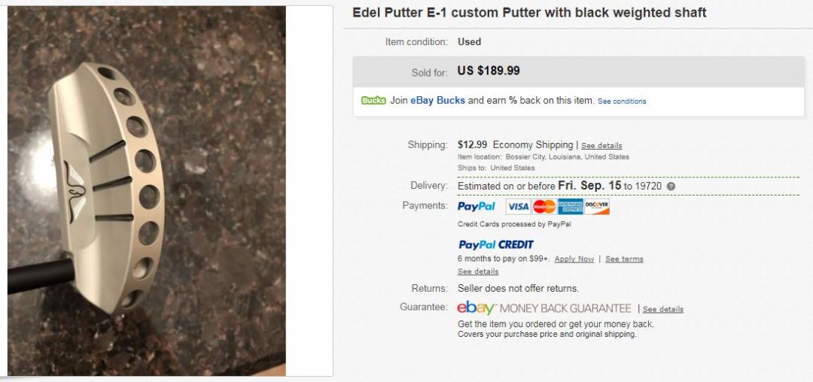813x382 pixels.
Task: Select the Visa card icon
Action: [518, 207]
